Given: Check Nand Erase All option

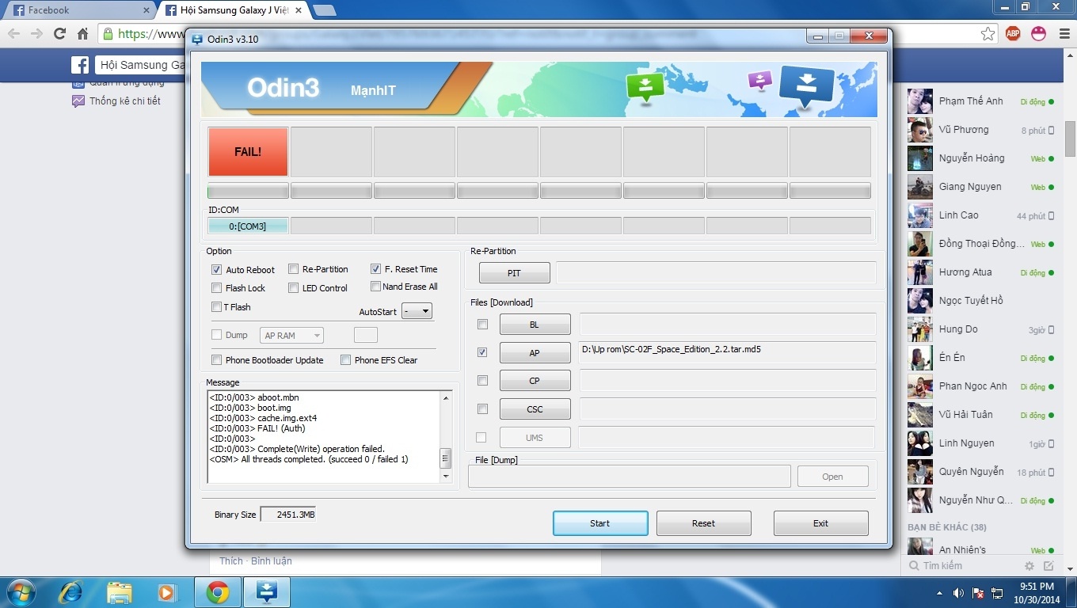Looking at the screenshot, I should tap(375, 287).
